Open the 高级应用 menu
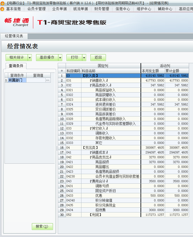 [186, 9]
